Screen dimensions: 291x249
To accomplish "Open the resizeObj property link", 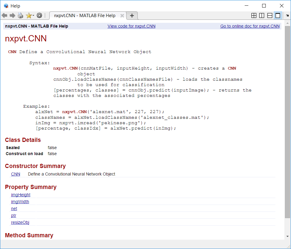I will (20, 222).
